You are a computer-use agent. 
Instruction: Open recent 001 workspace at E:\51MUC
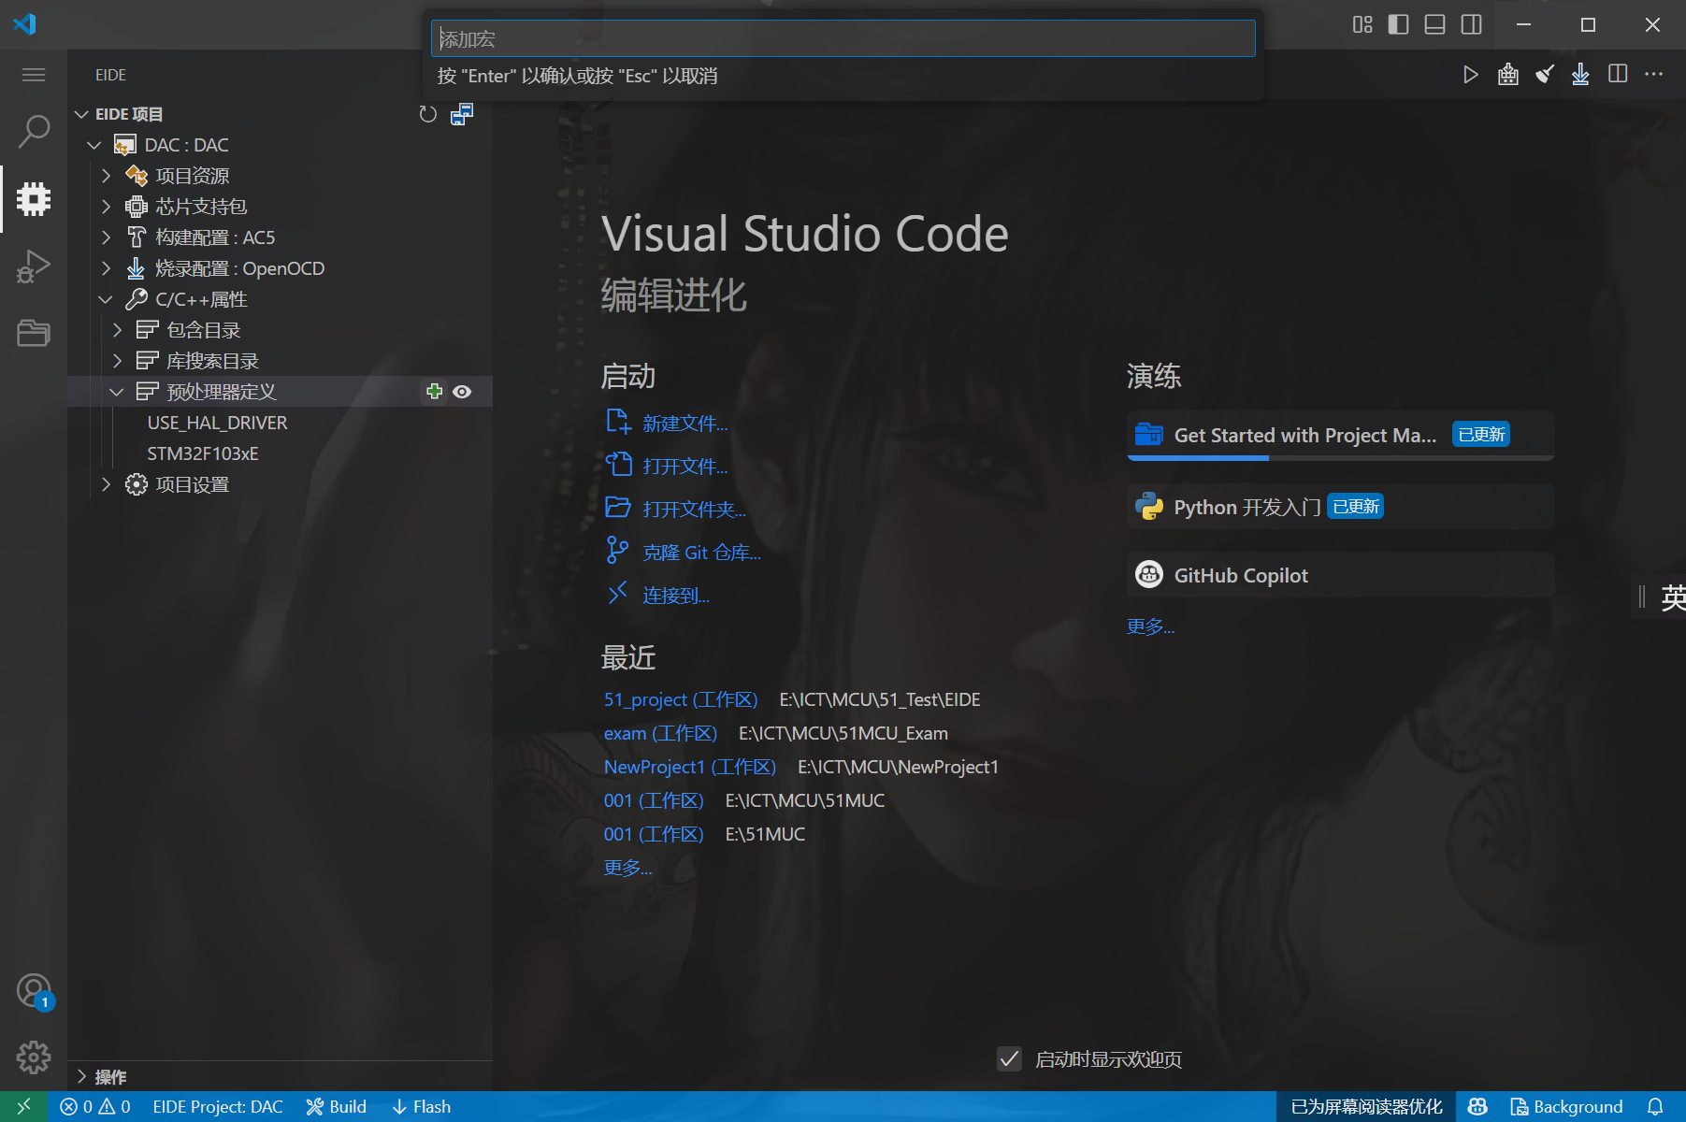tap(654, 834)
